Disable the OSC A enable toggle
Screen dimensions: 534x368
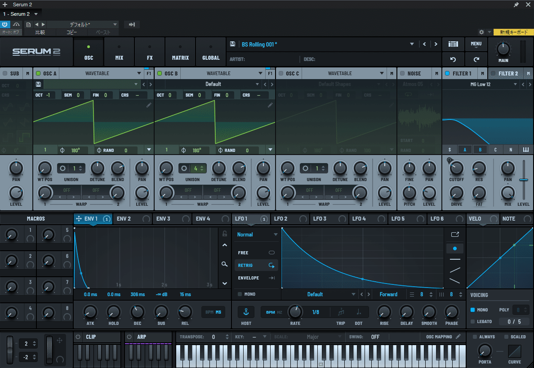38,73
